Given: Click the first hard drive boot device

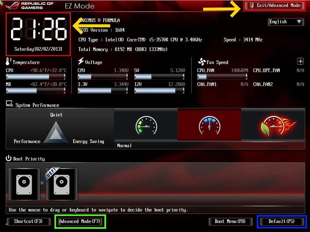Looking at the screenshot, I should pyautogui.click(x=24, y=184).
